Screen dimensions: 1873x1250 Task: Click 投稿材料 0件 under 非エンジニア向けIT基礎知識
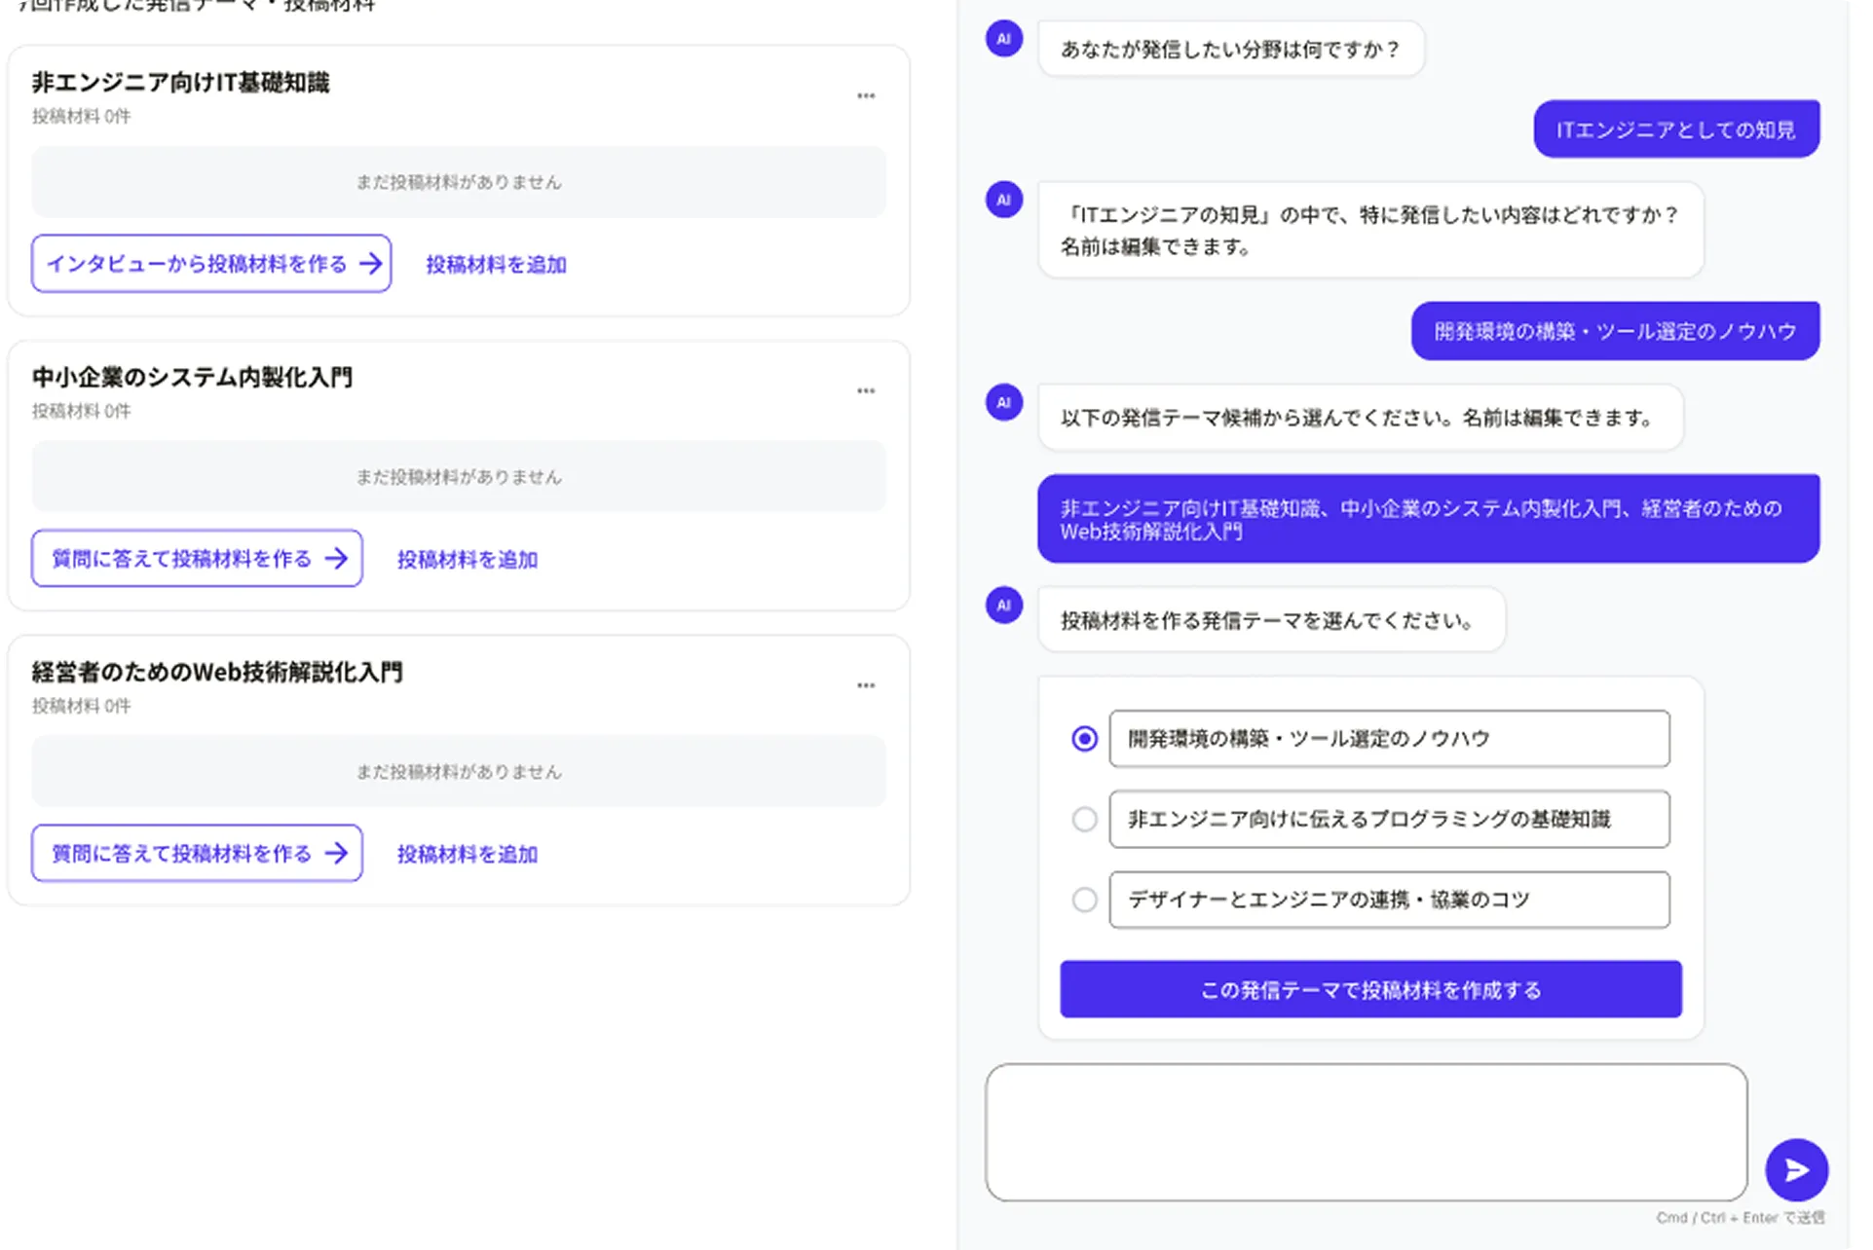[x=81, y=117]
